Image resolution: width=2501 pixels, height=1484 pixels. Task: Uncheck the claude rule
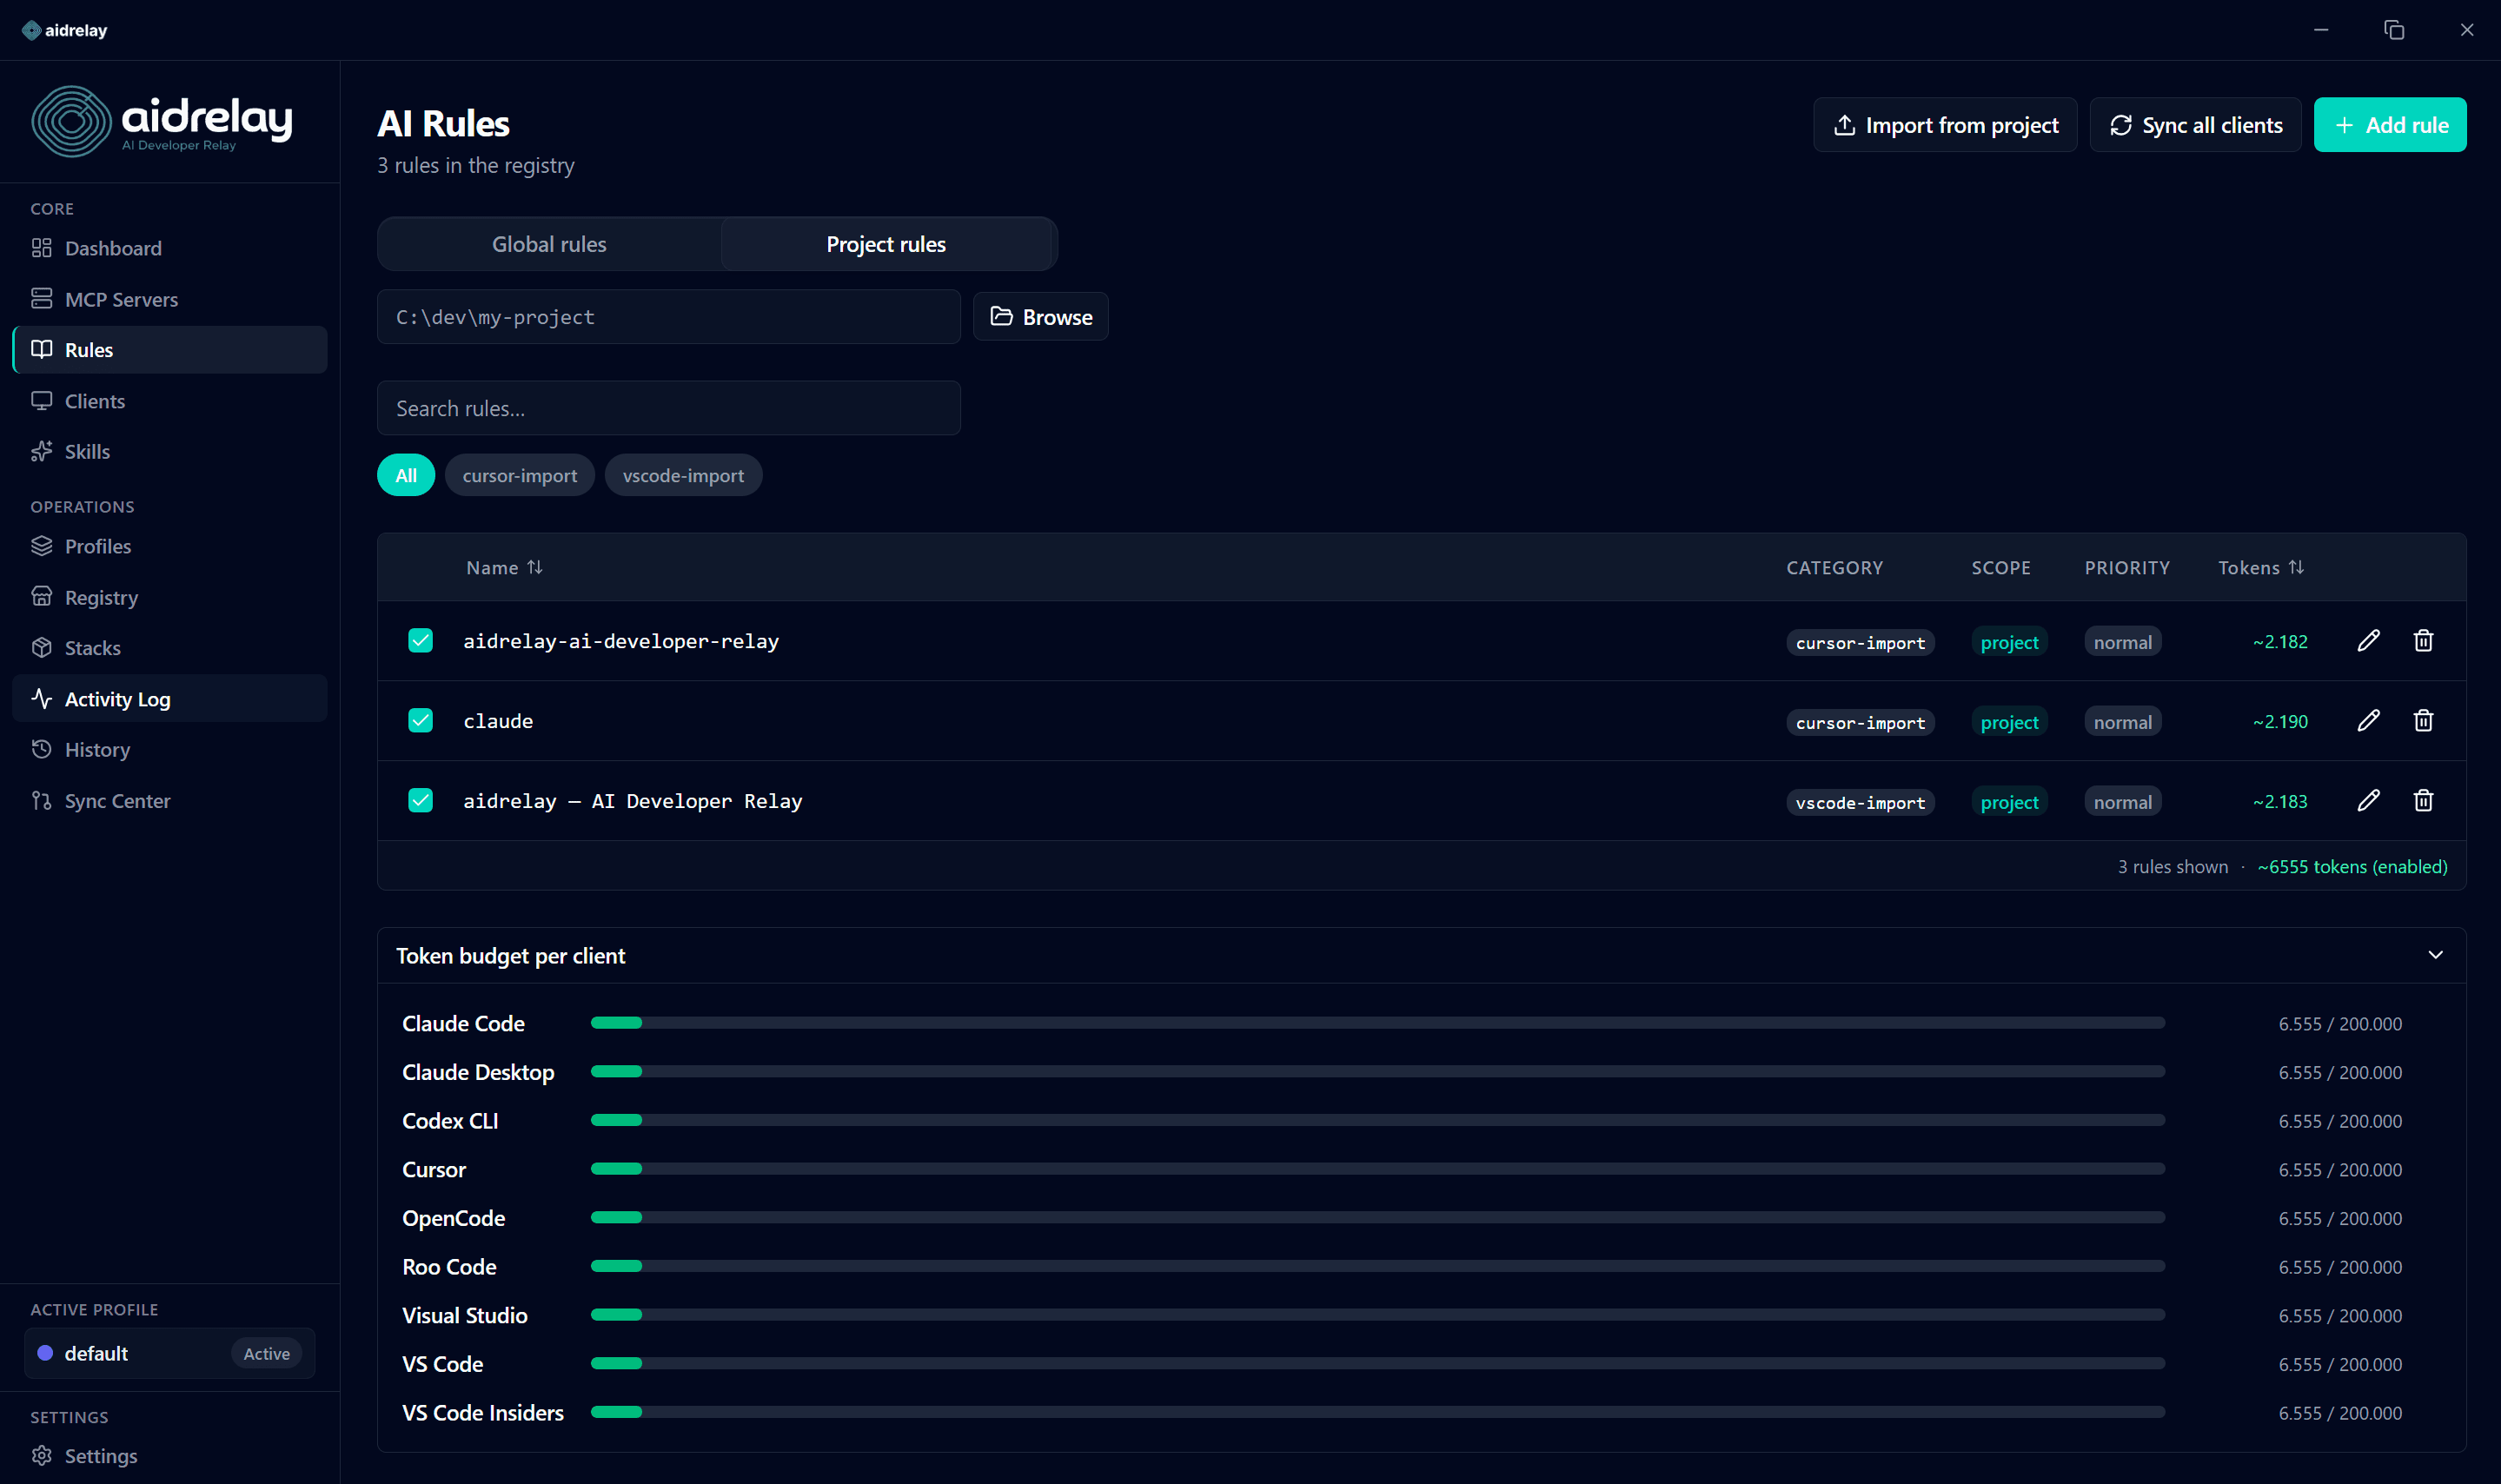coord(420,721)
